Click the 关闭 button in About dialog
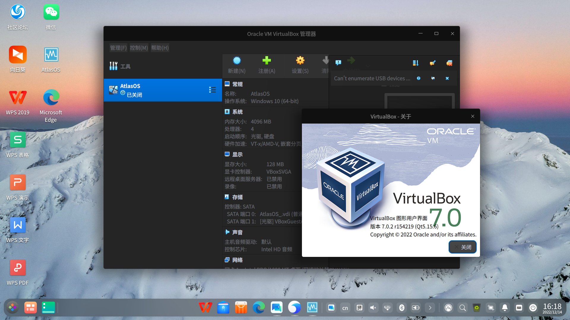 click(462, 247)
